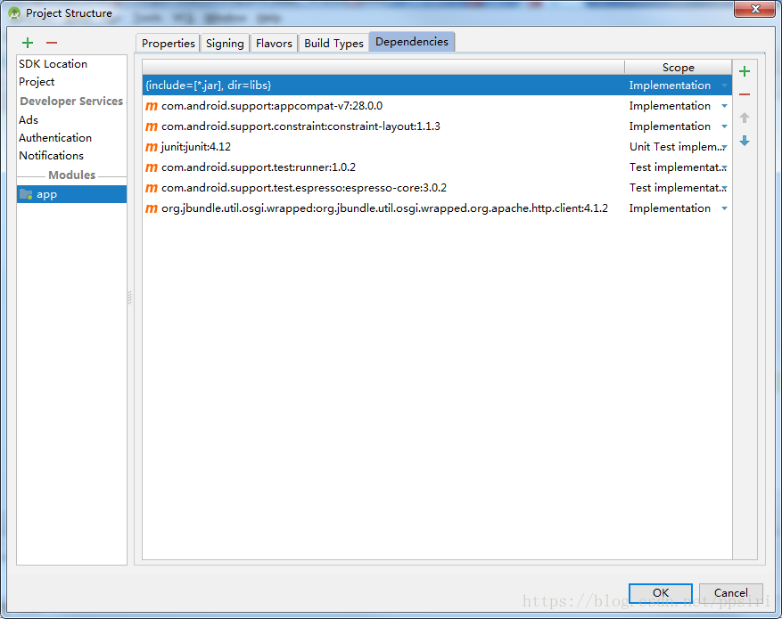Click Maven icon beside apache.http.client dependency
This screenshot has width=782, height=619.
[151, 208]
